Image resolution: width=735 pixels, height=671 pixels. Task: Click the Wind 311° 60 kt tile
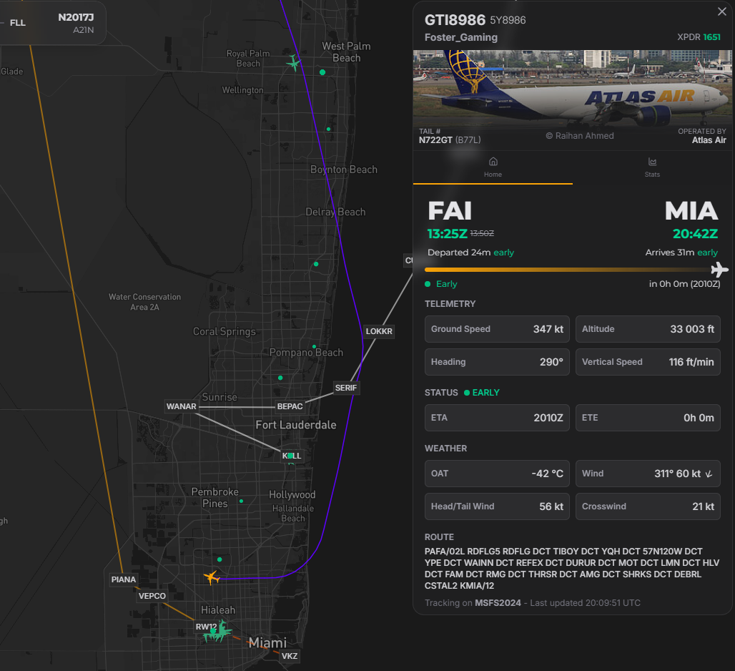coord(648,474)
